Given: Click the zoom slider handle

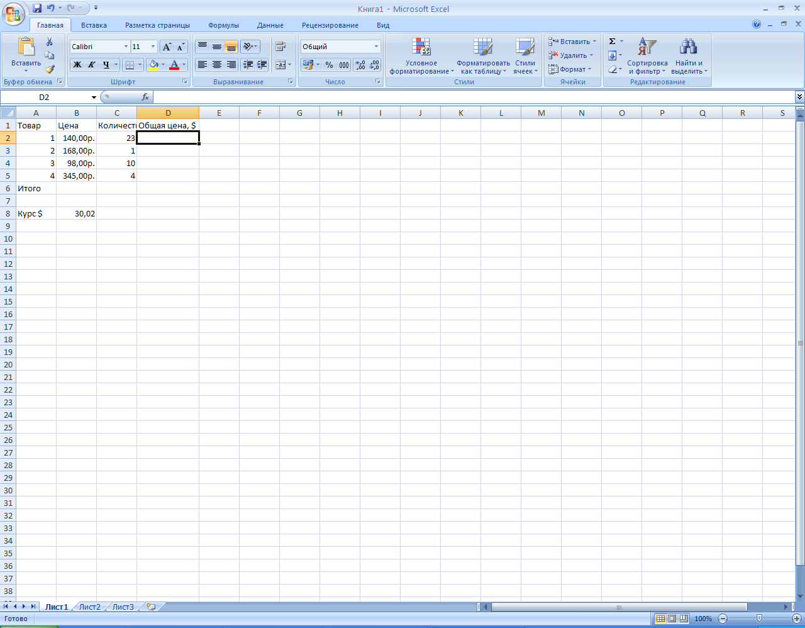Looking at the screenshot, I should click(x=759, y=619).
